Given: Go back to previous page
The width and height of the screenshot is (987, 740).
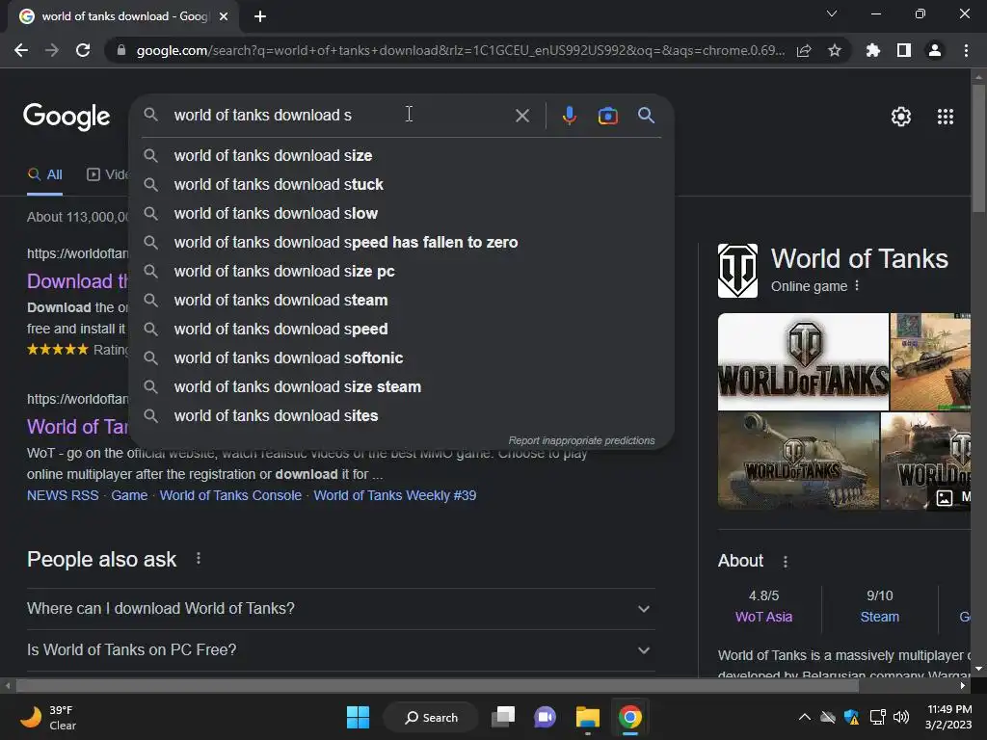Looking at the screenshot, I should pos(21,50).
